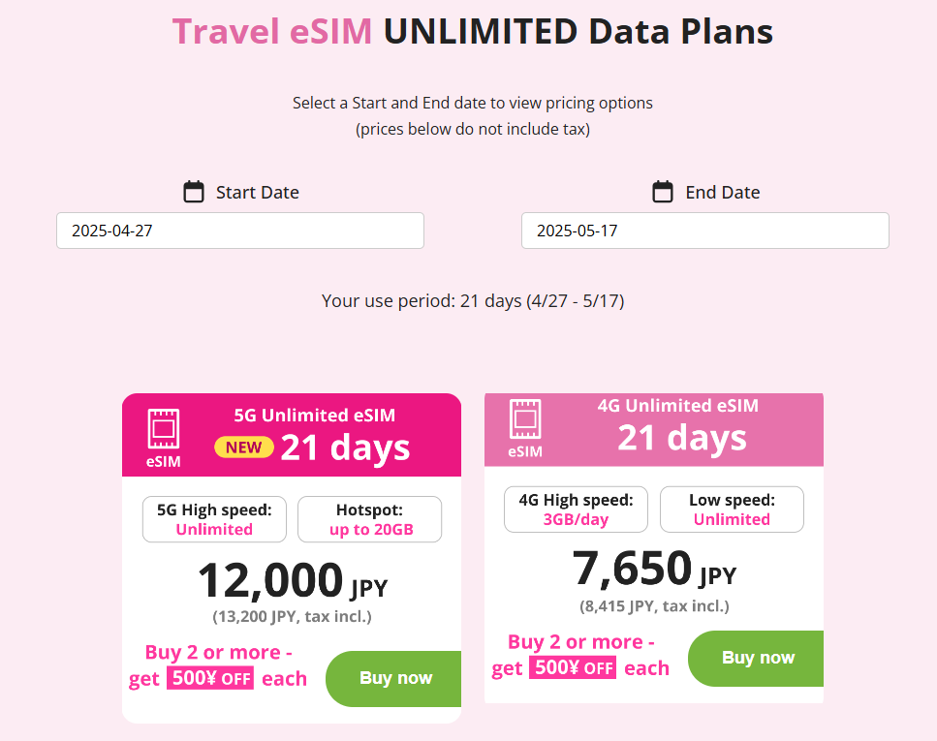This screenshot has width=937, height=741.
Task: Click the Hotspot up to 20GB box
Action: 369,519
